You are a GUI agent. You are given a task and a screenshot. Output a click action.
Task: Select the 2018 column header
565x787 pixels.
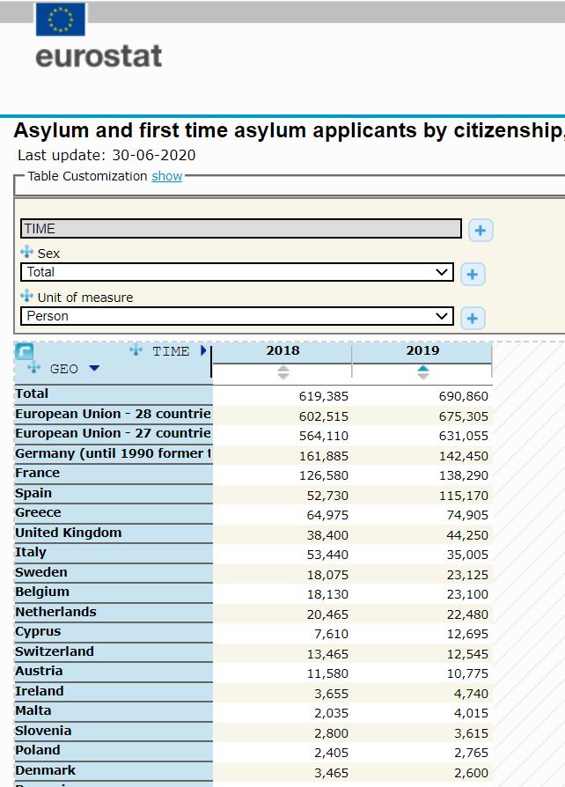point(283,351)
